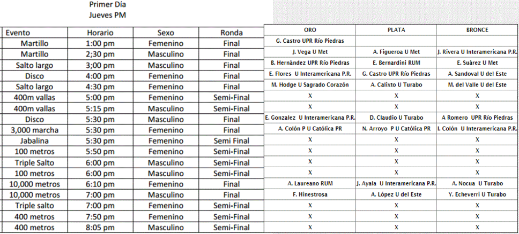This screenshot has height=234, width=519.
Task: Select the Jabalina event cell
Action: point(34,141)
